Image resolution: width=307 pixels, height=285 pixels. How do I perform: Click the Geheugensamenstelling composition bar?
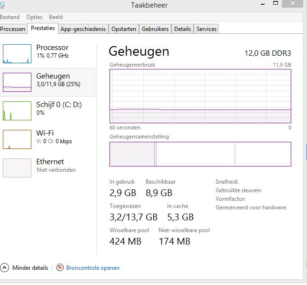click(x=200, y=154)
